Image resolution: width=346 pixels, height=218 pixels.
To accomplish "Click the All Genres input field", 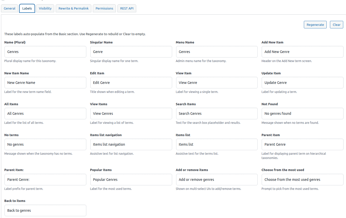I will tap(45, 114).
